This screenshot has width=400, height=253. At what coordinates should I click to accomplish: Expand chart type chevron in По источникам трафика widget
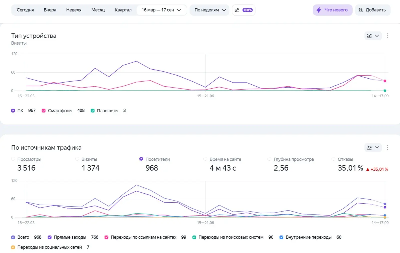point(377,147)
